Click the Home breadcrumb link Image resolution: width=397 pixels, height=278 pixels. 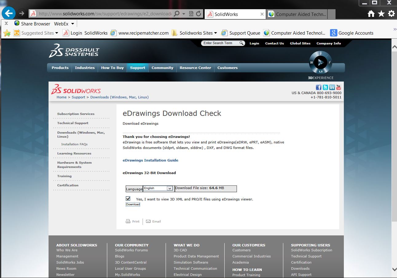pos(61,97)
